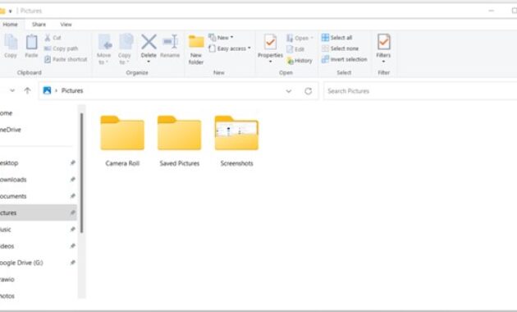Select Copy path in ribbon
Image resolution: width=517 pixels, height=312 pixels.
[x=62, y=48]
